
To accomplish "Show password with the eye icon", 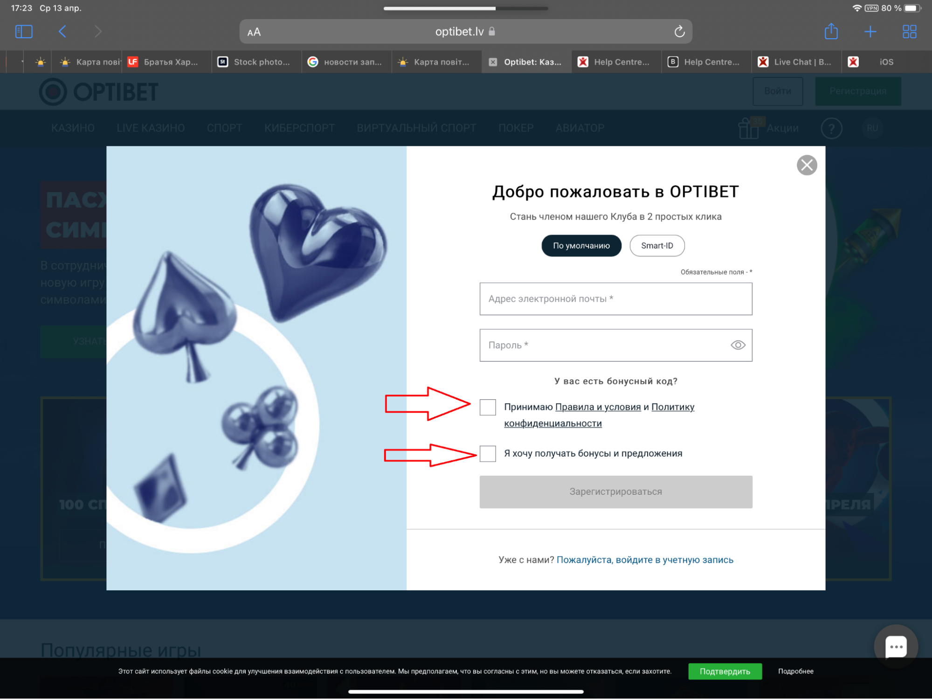I will [738, 345].
